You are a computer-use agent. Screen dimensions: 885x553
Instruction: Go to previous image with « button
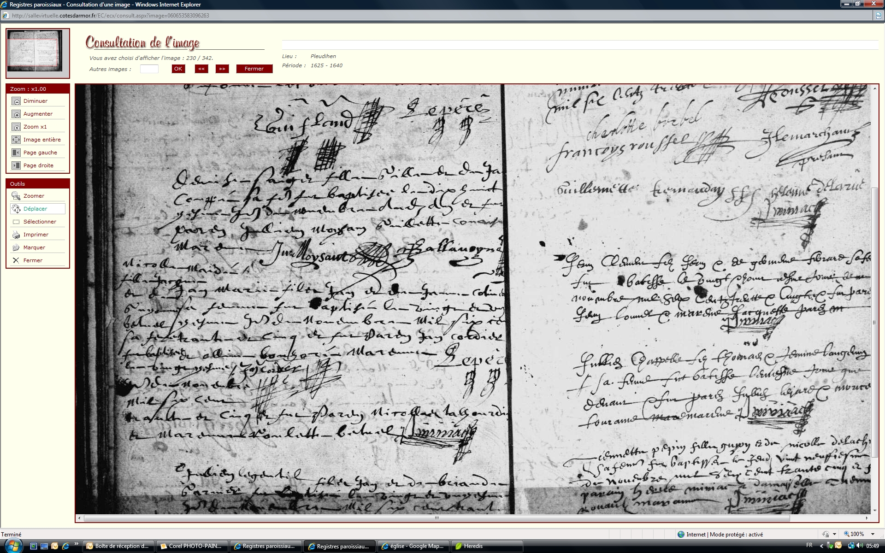pyautogui.click(x=201, y=69)
